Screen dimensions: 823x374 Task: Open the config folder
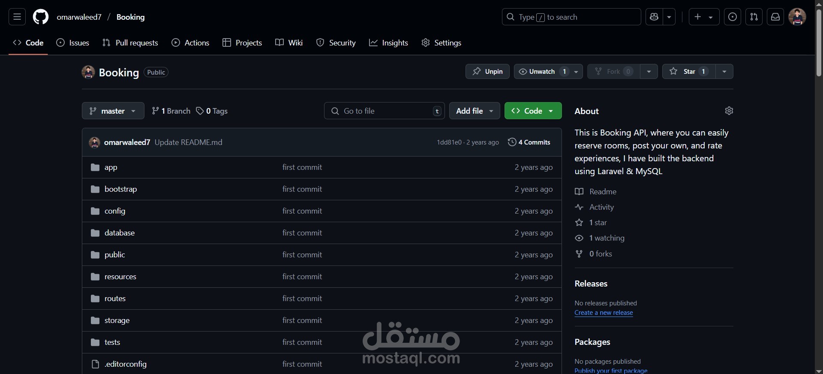[x=114, y=211]
